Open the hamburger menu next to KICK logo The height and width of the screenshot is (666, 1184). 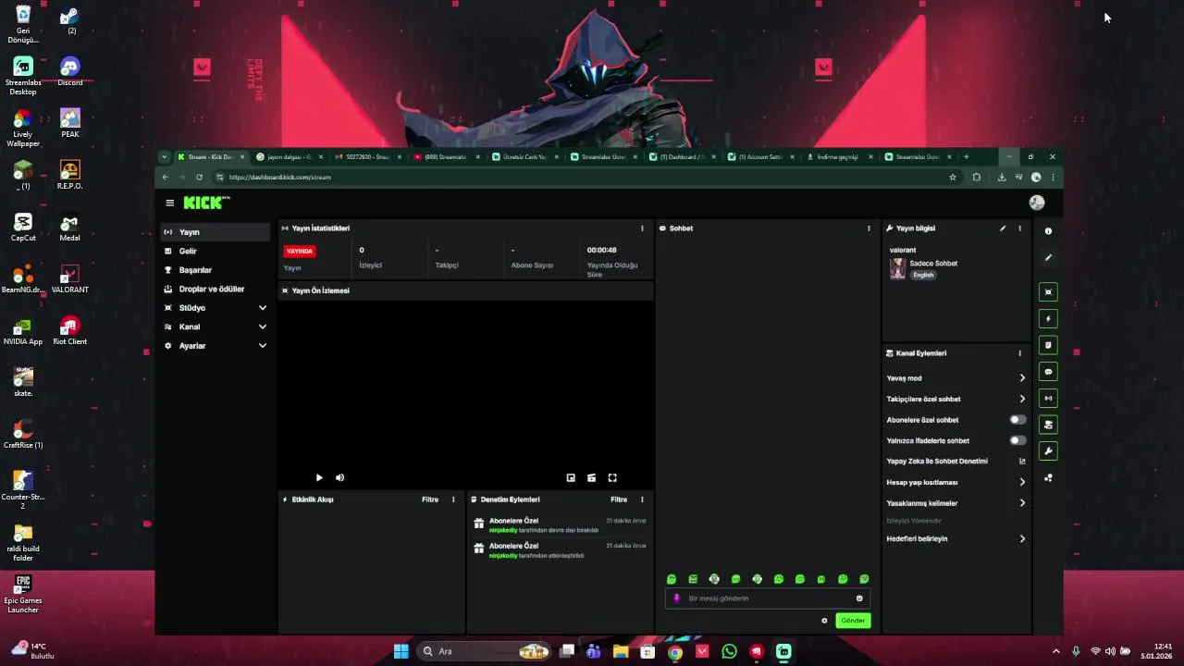[x=169, y=203]
